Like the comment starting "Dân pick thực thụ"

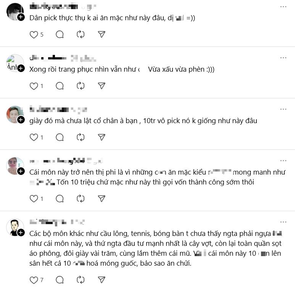point(34,35)
